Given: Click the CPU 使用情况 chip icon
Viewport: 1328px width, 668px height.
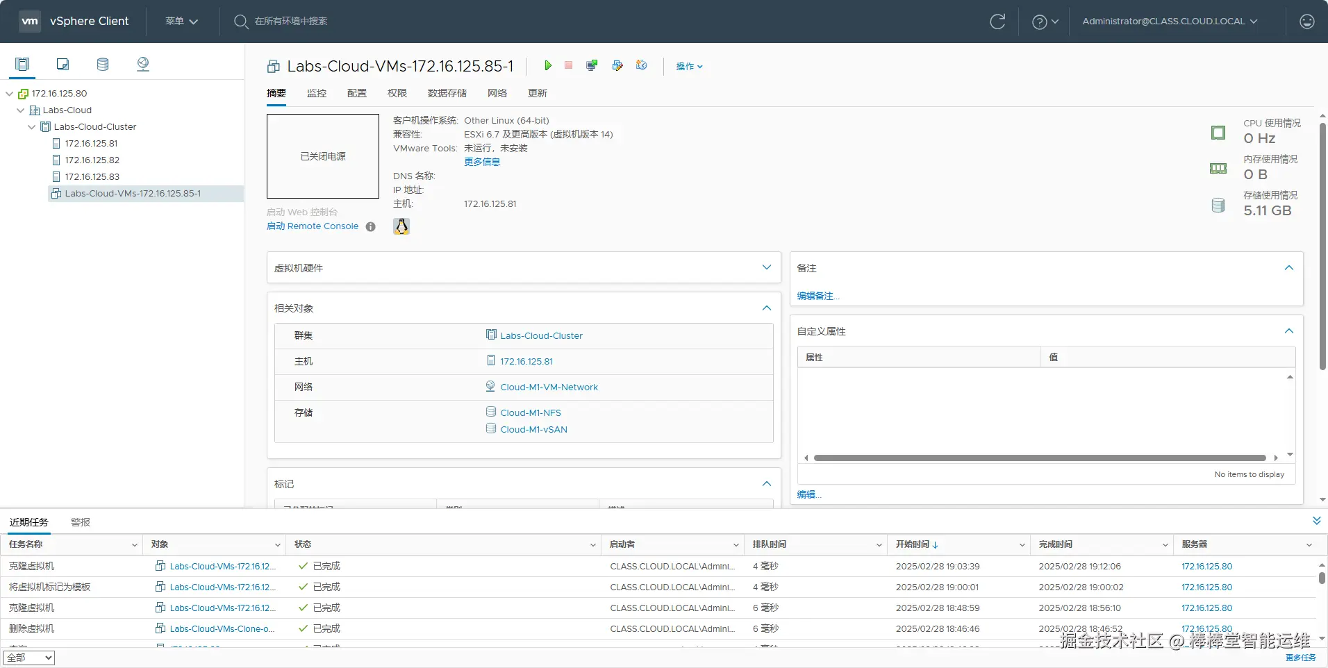Looking at the screenshot, I should coord(1218,133).
